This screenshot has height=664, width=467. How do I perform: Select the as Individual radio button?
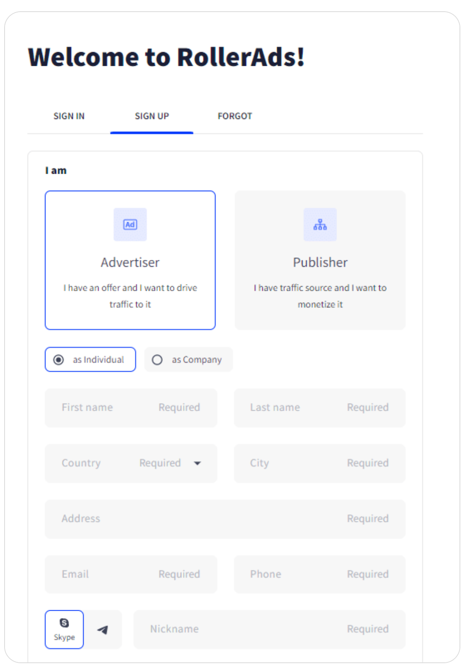click(90, 359)
